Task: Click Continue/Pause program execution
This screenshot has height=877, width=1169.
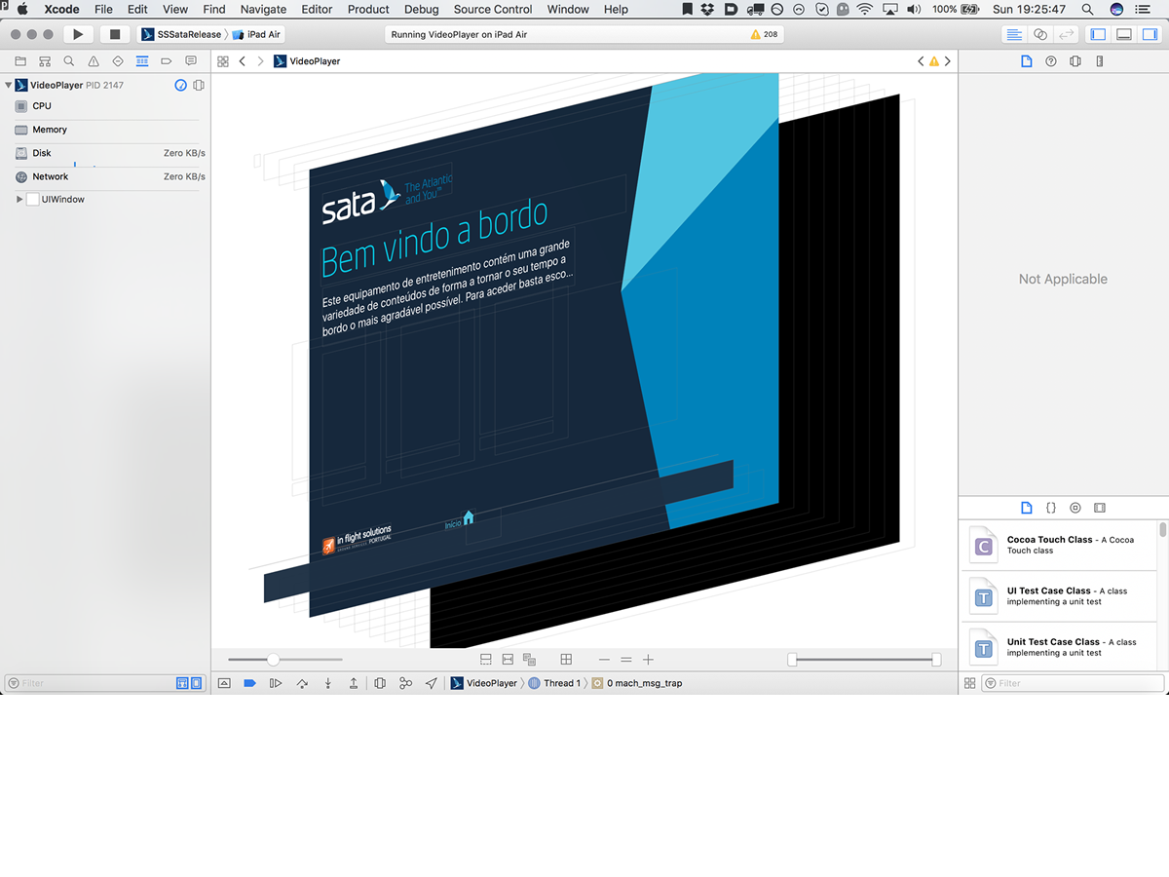Action: (276, 683)
